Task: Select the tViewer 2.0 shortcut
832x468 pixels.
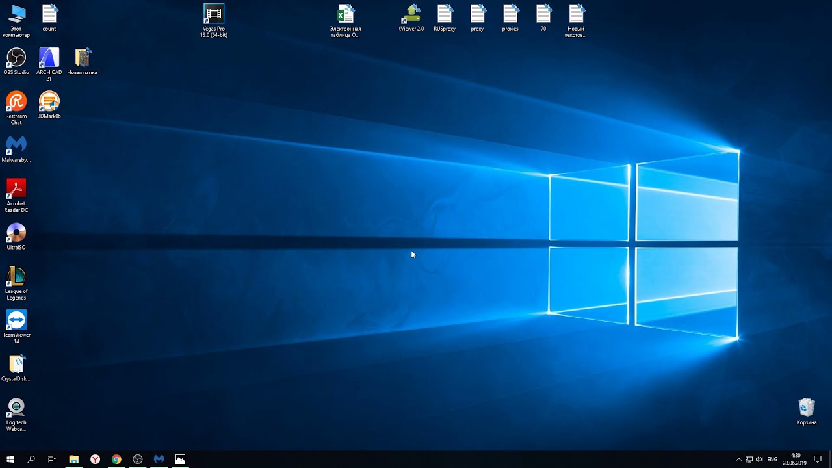Action: pyautogui.click(x=411, y=18)
